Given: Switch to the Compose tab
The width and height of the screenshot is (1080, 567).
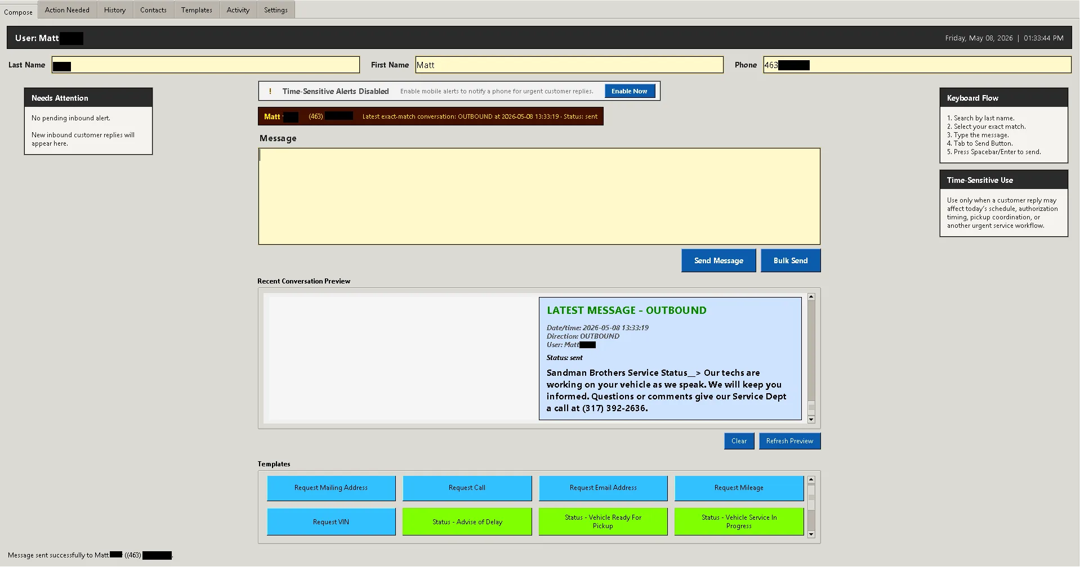Looking at the screenshot, I should click(19, 11).
